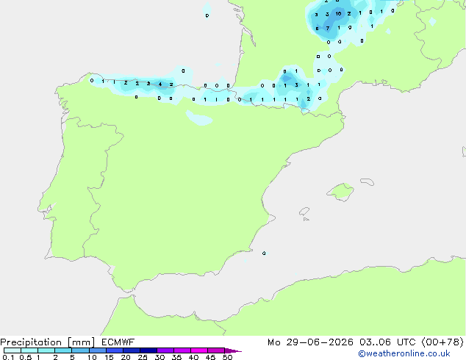Click the '0' value near Spain's southeast coast
Viewport: 466px width, 360px height.
tap(264, 253)
